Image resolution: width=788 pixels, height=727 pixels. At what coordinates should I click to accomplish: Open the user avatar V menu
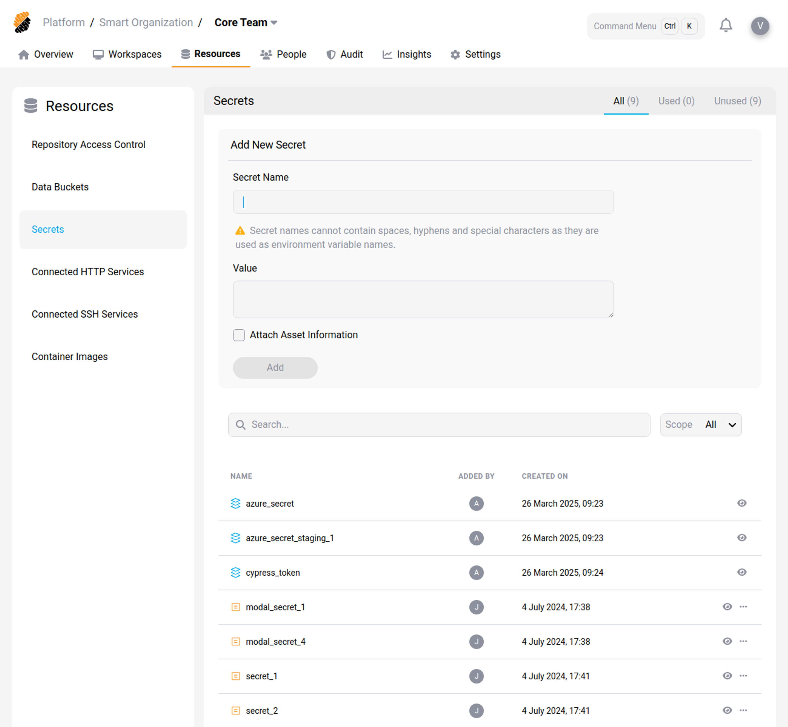(x=760, y=26)
